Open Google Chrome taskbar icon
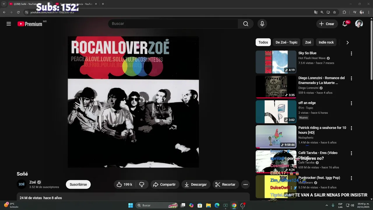The image size is (373, 210). (x=234, y=205)
